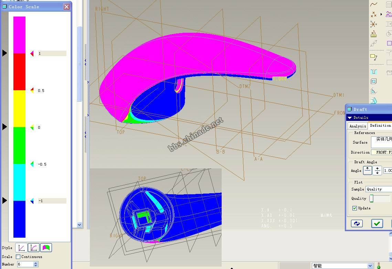Select the Coordinate System tool
Screen dimensions: 392x269
pos(373,24)
